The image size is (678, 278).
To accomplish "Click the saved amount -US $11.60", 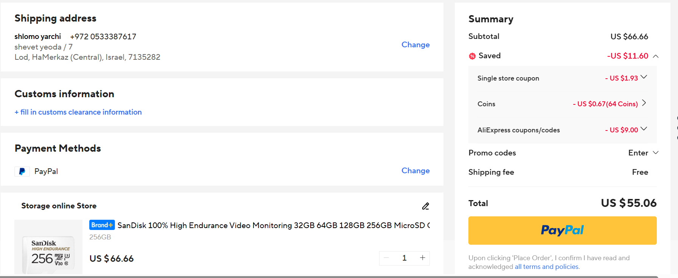I will 628,56.
